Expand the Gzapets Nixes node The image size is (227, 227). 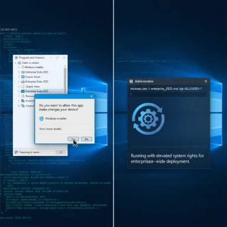point(19,87)
